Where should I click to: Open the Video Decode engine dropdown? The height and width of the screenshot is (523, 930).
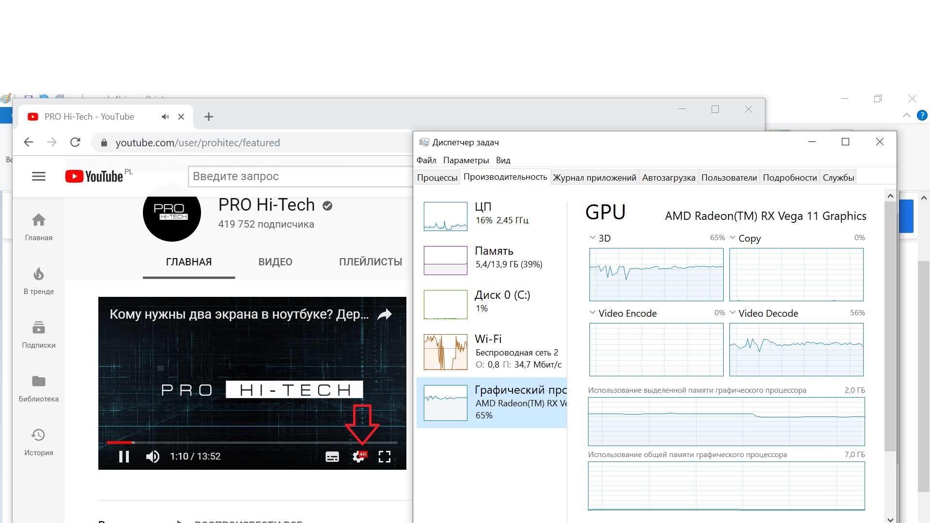tap(732, 313)
